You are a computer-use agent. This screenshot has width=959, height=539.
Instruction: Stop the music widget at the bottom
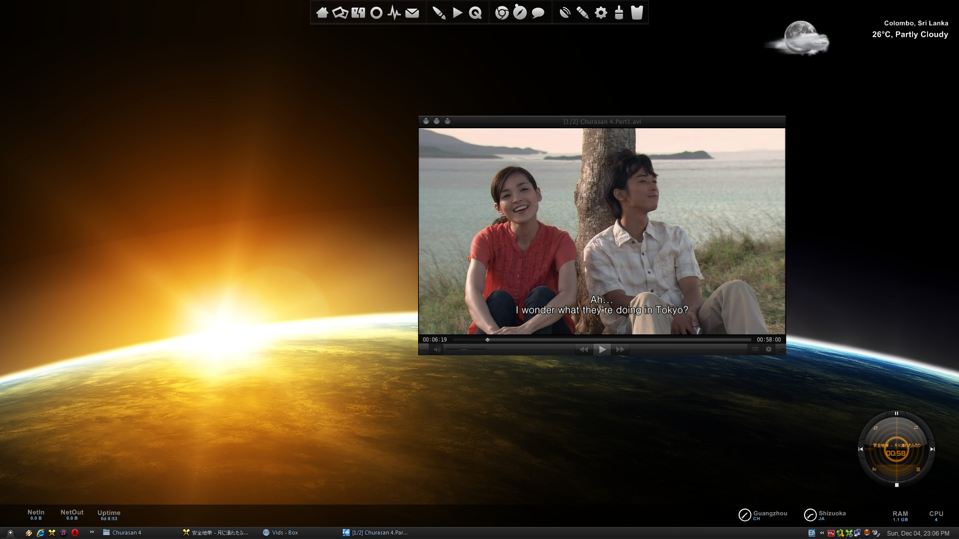pyautogui.click(x=897, y=485)
